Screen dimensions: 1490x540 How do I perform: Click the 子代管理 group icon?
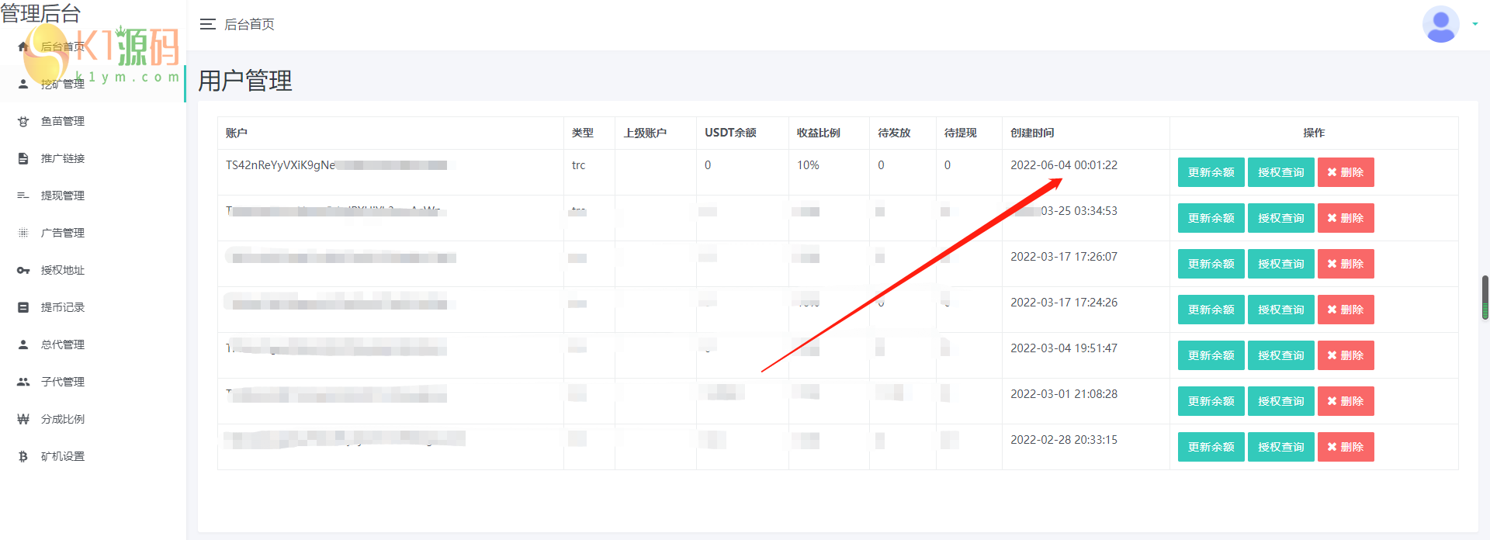[23, 382]
